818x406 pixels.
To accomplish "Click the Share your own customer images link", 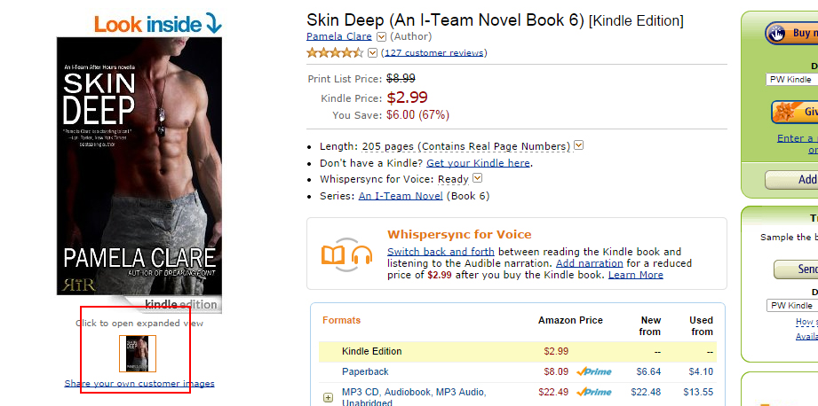I will coord(139,384).
